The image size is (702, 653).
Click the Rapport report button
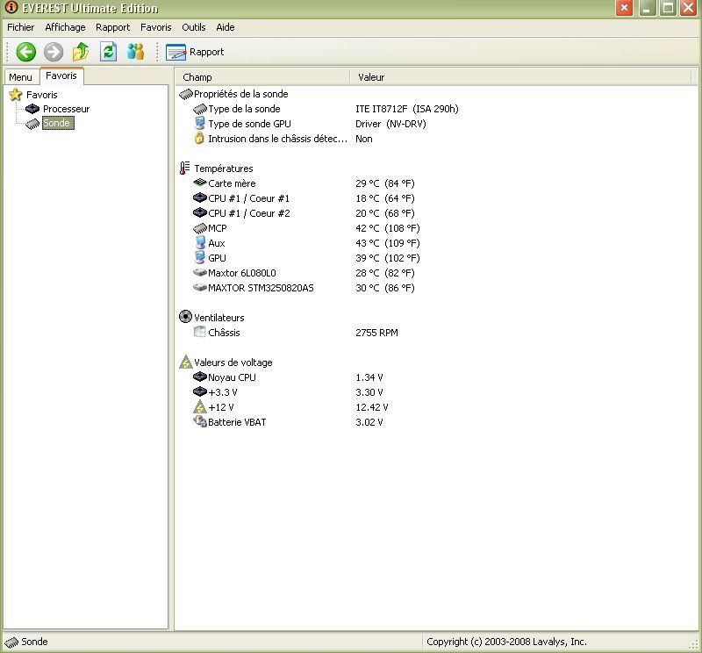click(x=195, y=52)
